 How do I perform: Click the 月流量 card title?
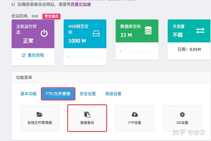coord(179,27)
